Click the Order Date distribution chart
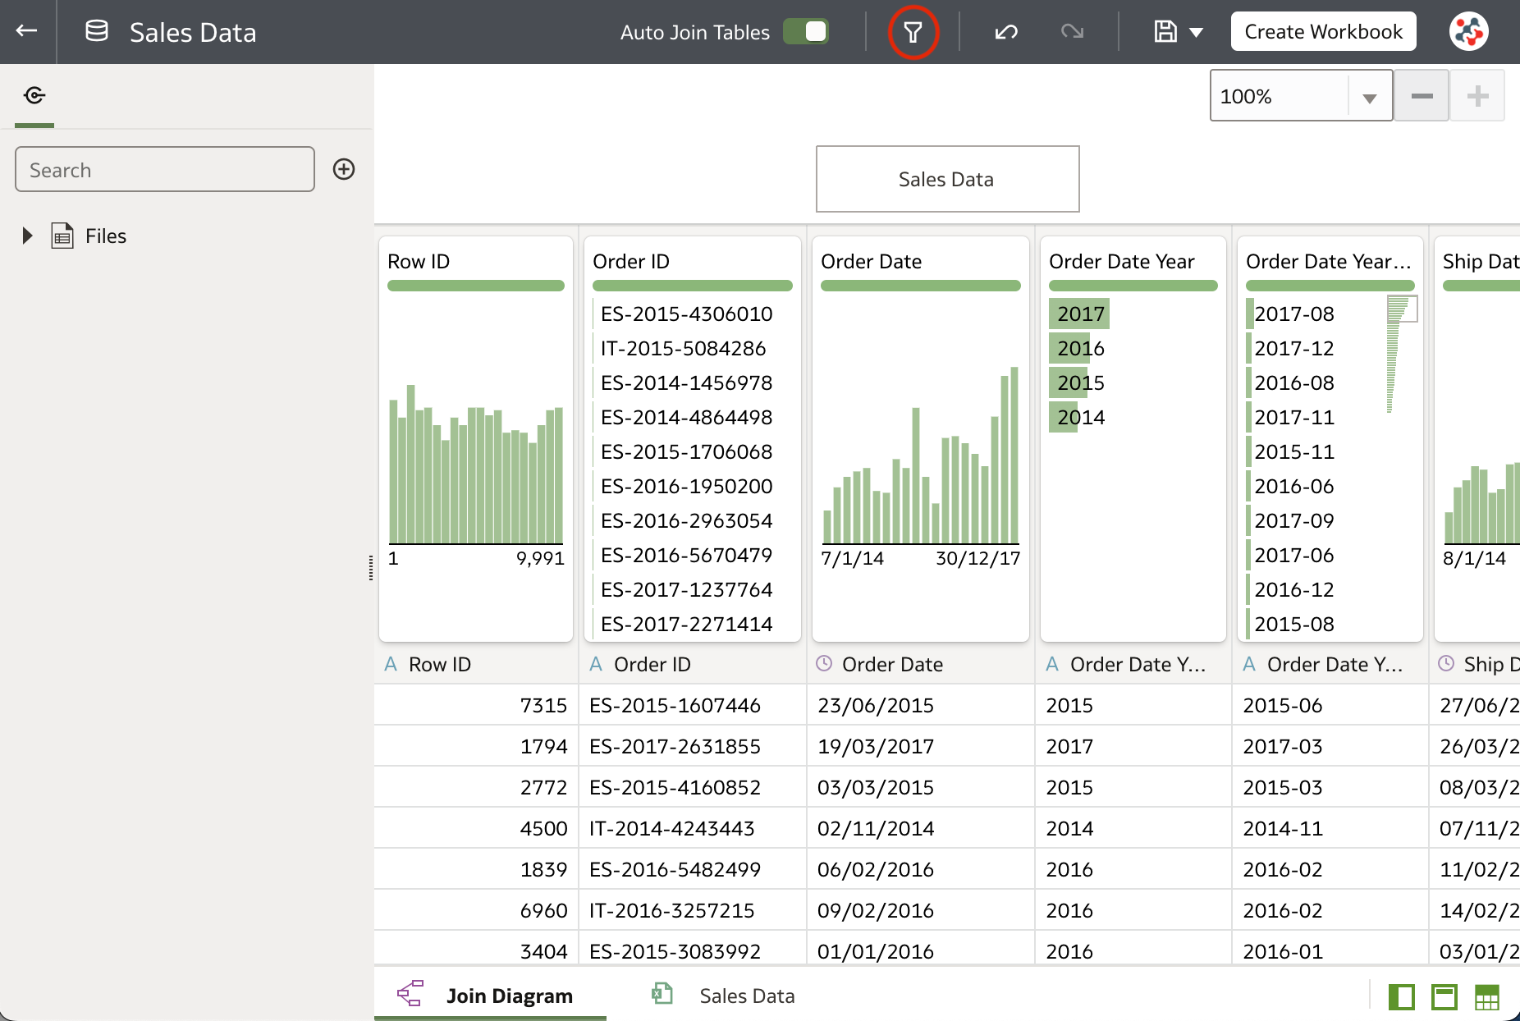The width and height of the screenshot is (1520, 1021). point(921,456)
